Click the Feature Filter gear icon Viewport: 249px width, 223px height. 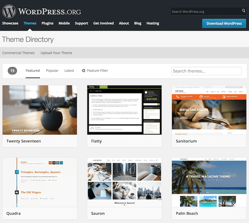point(84,71)
